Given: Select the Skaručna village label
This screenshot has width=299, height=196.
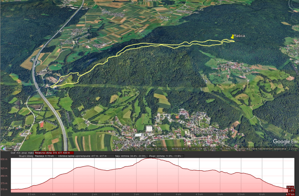Looking at the screenshot, I should (x=78, y=30).
